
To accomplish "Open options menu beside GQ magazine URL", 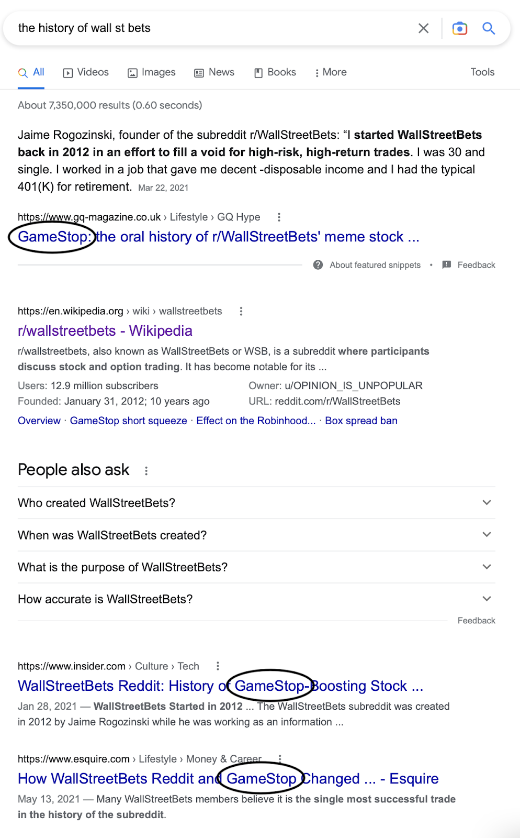I will (279, 217).
